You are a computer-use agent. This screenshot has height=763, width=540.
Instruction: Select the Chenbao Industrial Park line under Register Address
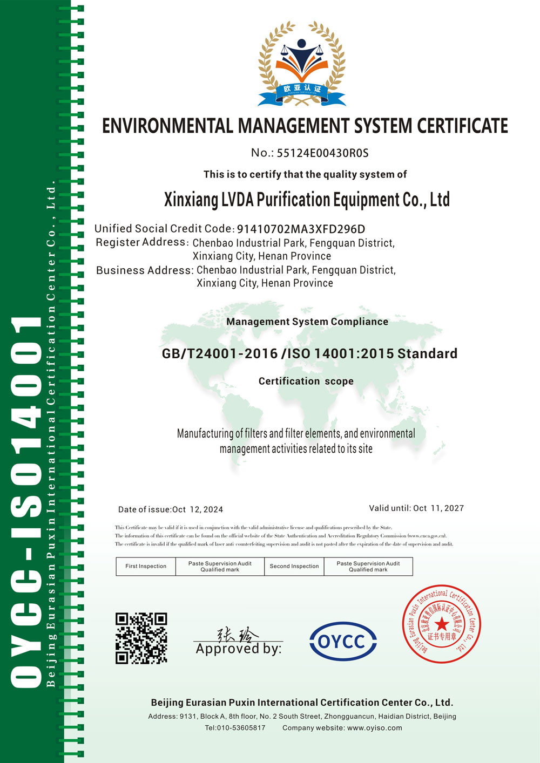click(294, 243)
